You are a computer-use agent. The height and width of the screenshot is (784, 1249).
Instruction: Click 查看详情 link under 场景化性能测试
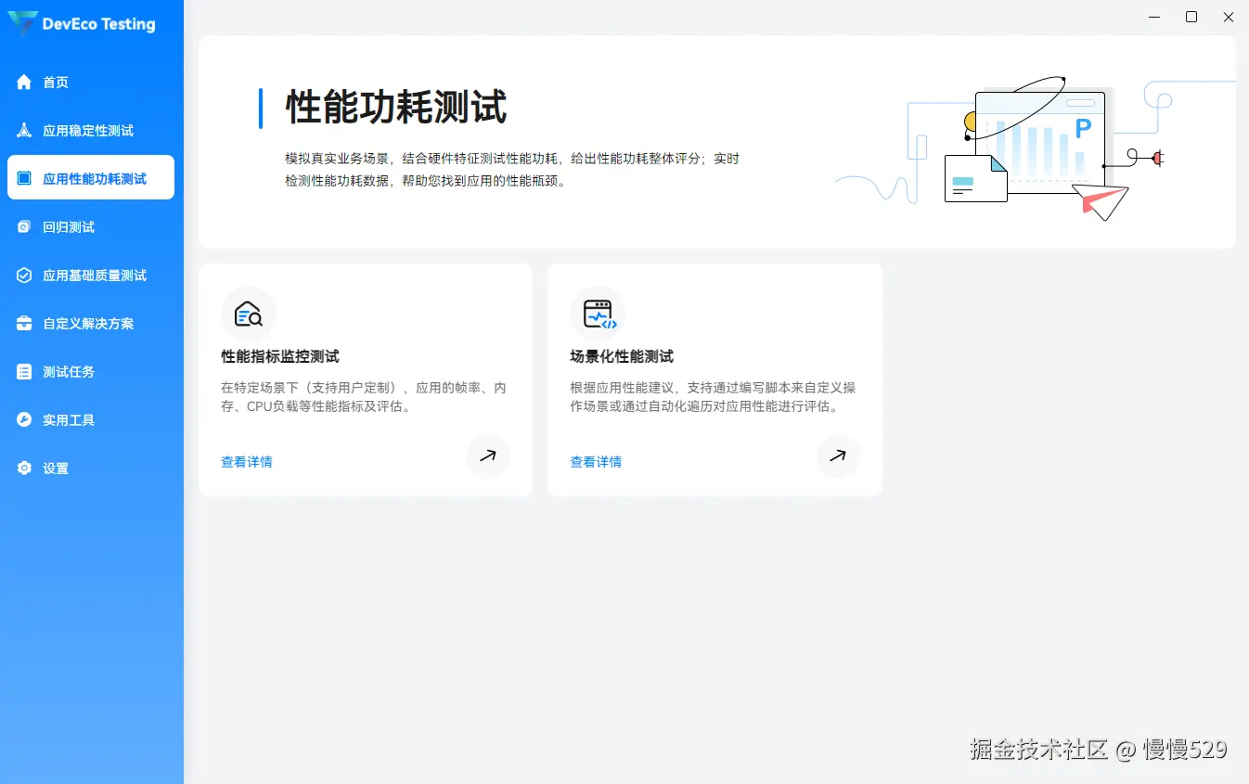click(596, 462)
